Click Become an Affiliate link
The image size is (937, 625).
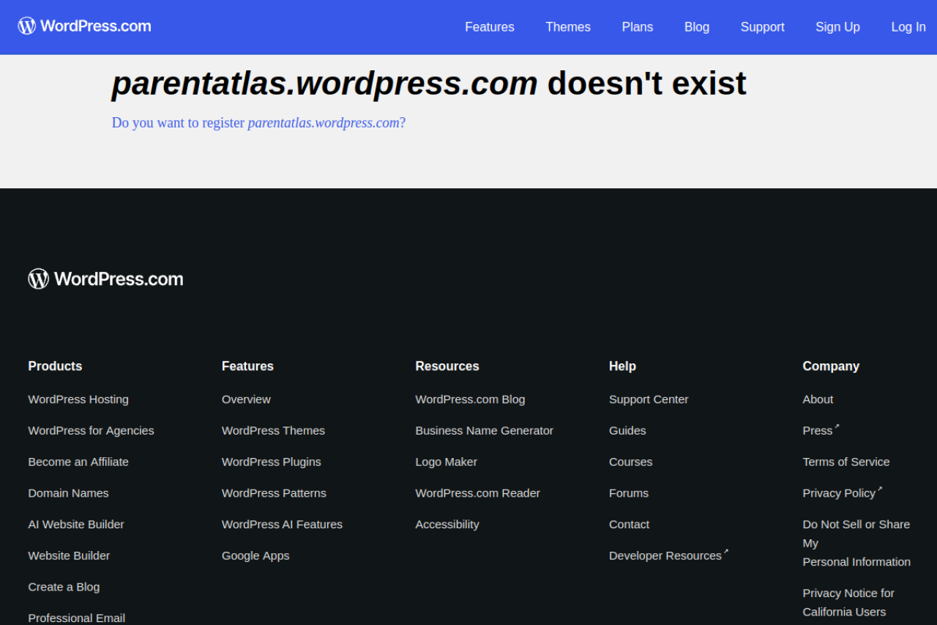[x=78, y=462]
